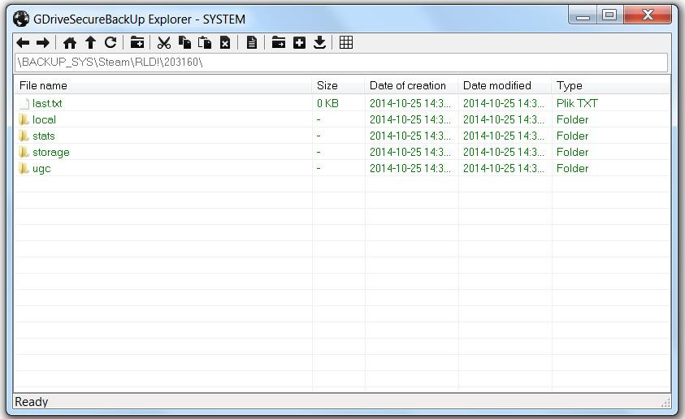Sort by Type column header
The image size is (685, 419).
coord(610,85)
